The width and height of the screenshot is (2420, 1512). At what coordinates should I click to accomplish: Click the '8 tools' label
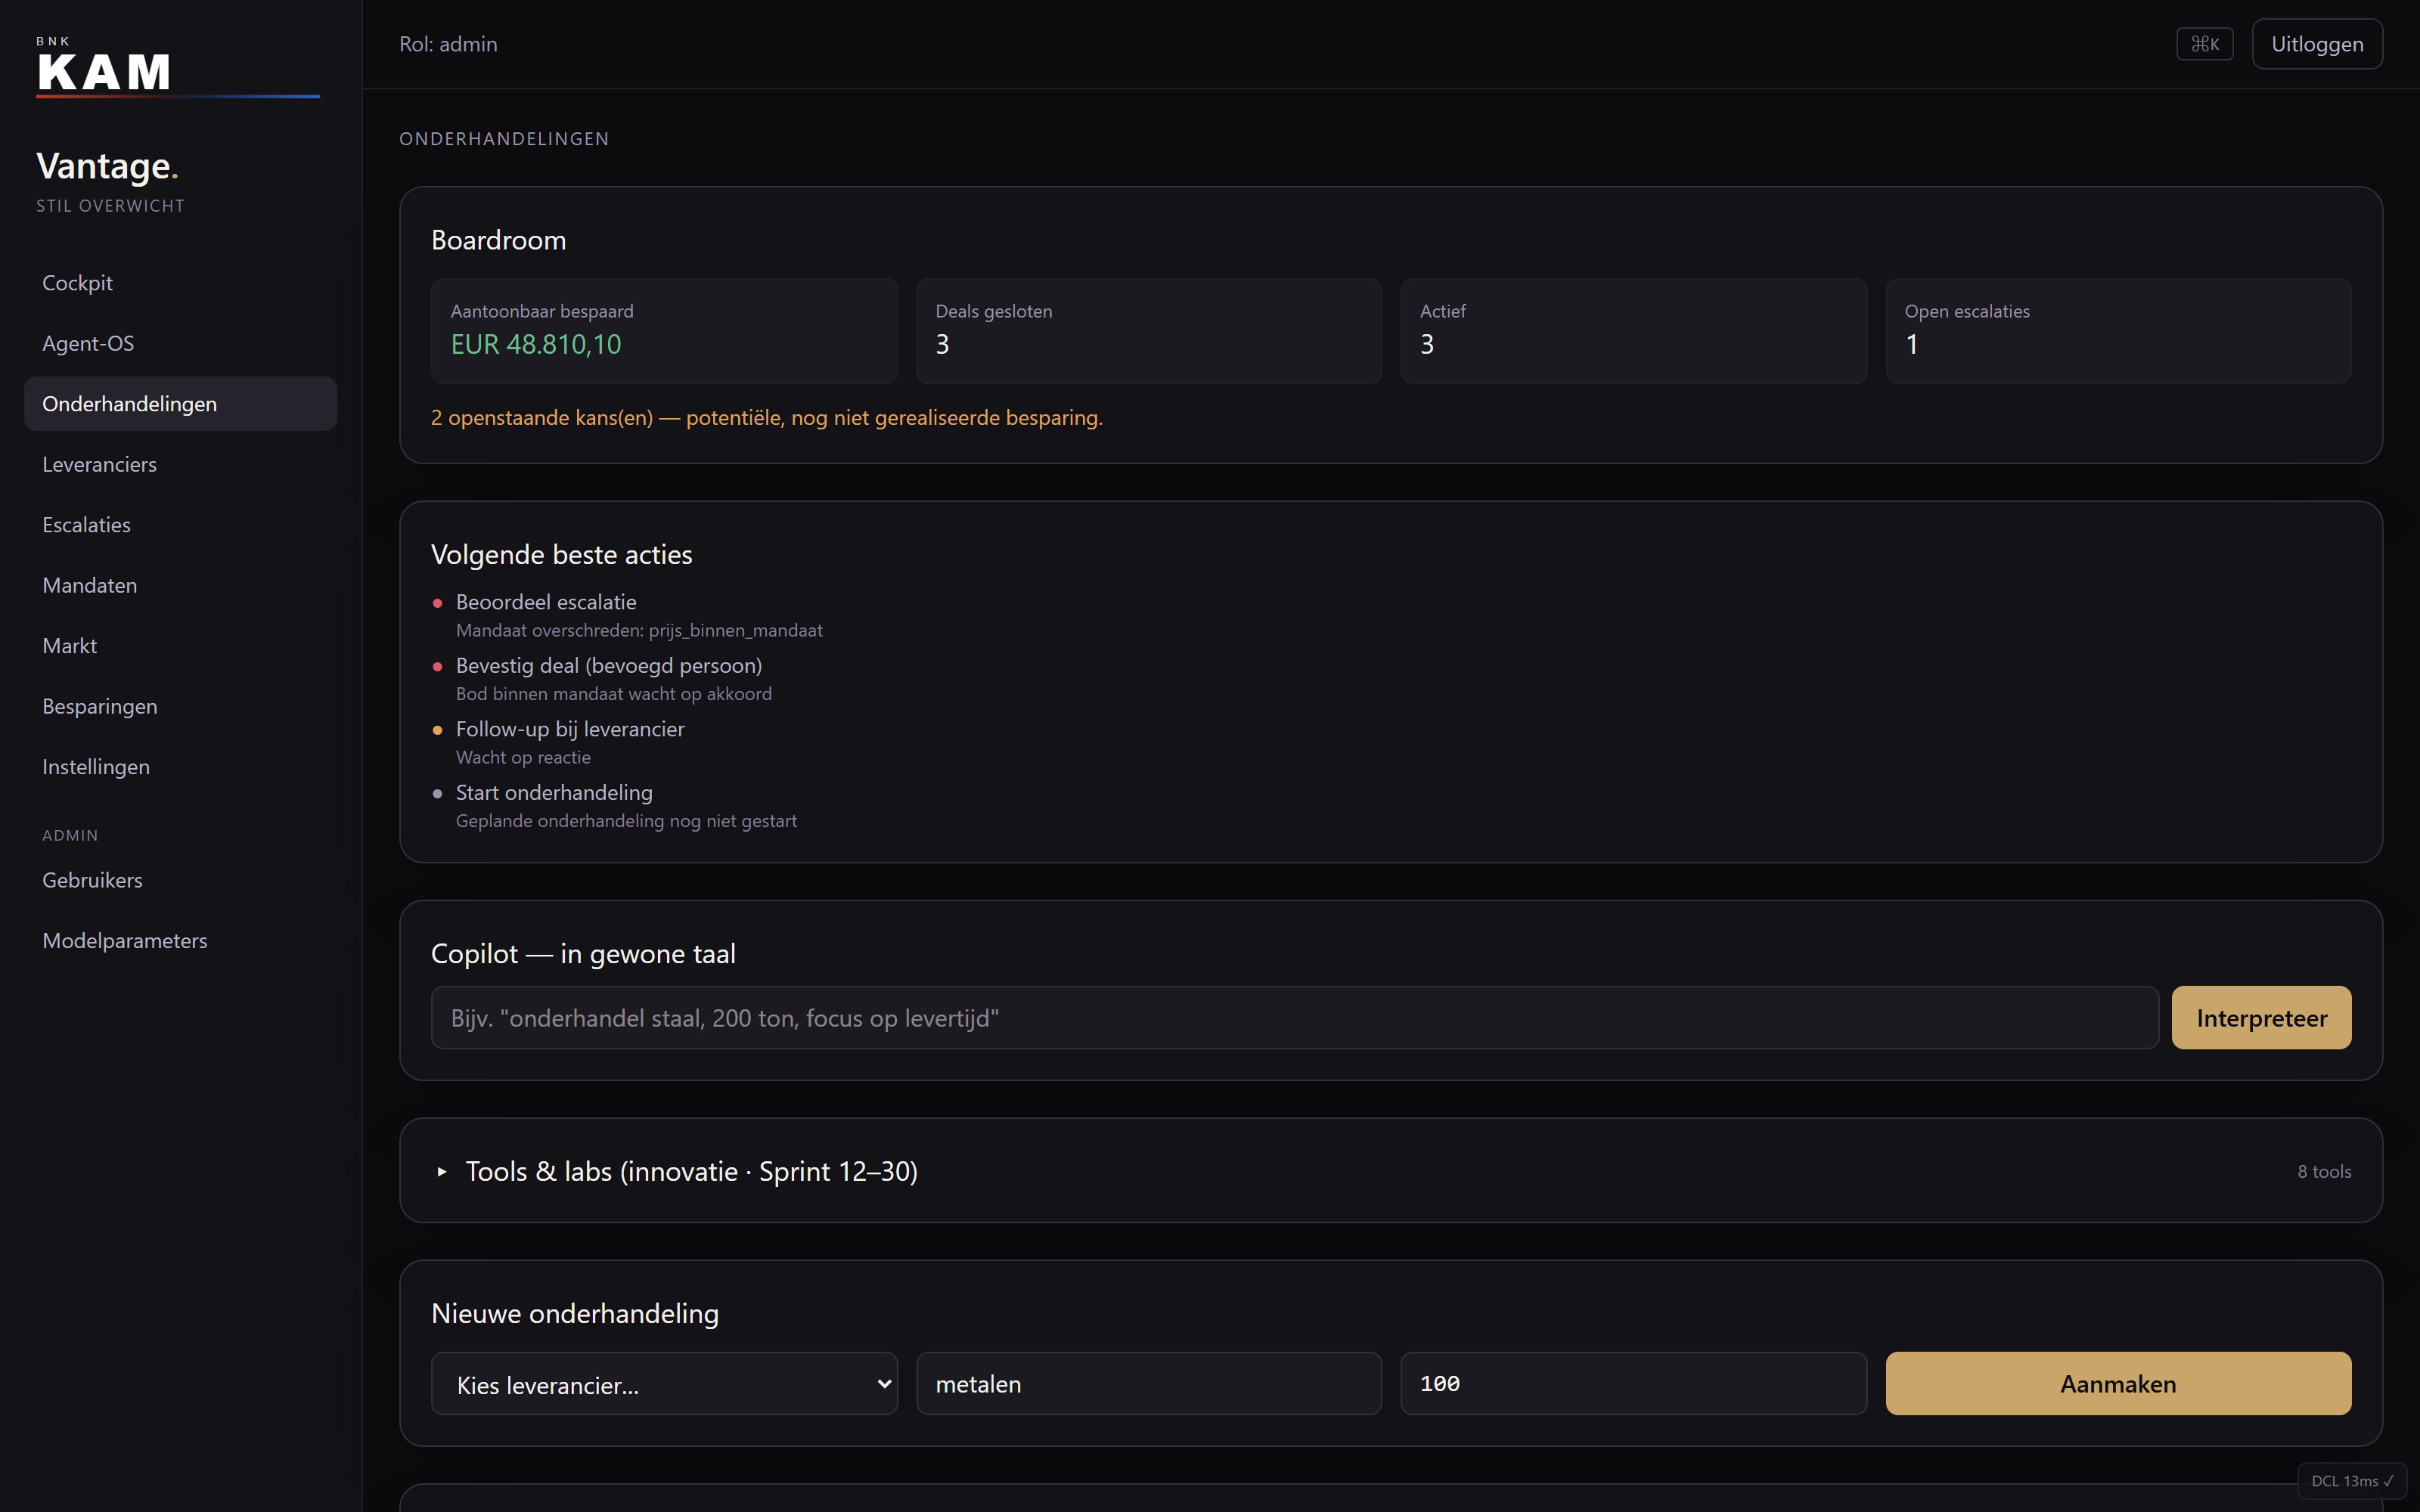[2324, 1171]
